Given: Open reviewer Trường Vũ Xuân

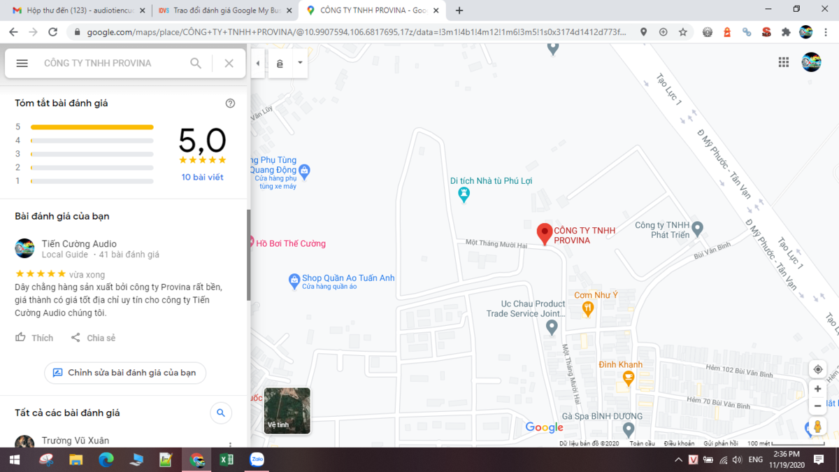Looking at the screenshot, I should pyautogui.click(x=75, y=441).
